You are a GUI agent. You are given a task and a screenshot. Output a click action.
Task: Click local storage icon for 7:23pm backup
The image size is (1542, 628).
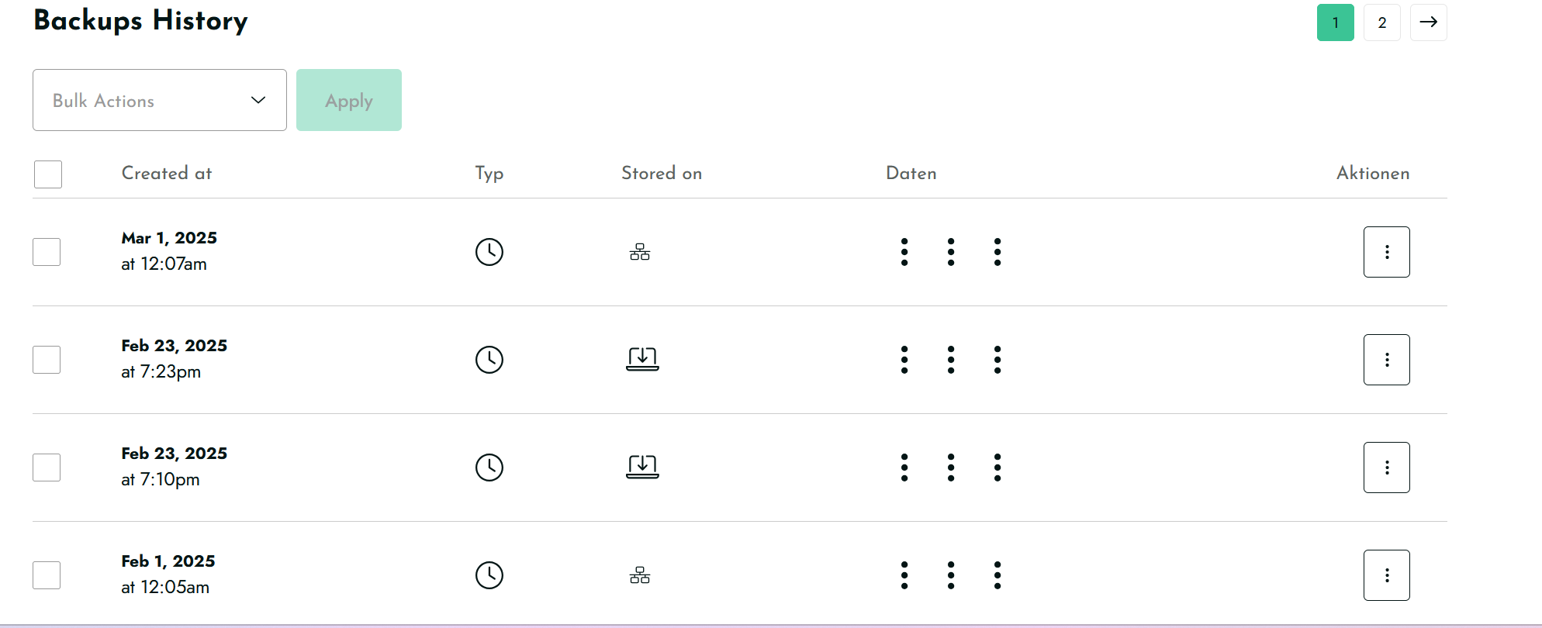tap(642, 359)
